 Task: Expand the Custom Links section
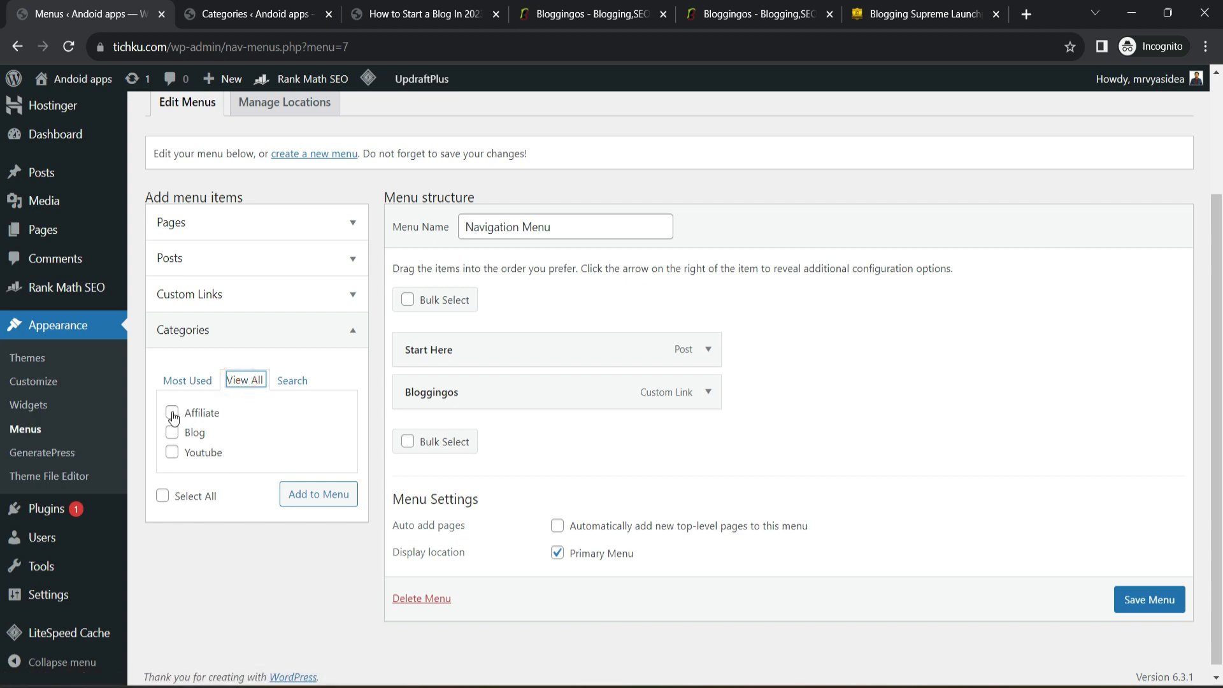click(354, 293)
